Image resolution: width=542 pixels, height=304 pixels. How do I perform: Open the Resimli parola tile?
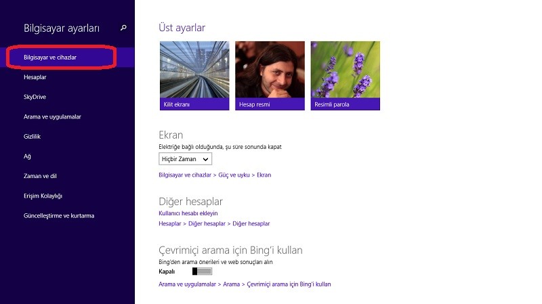[346, 76]
